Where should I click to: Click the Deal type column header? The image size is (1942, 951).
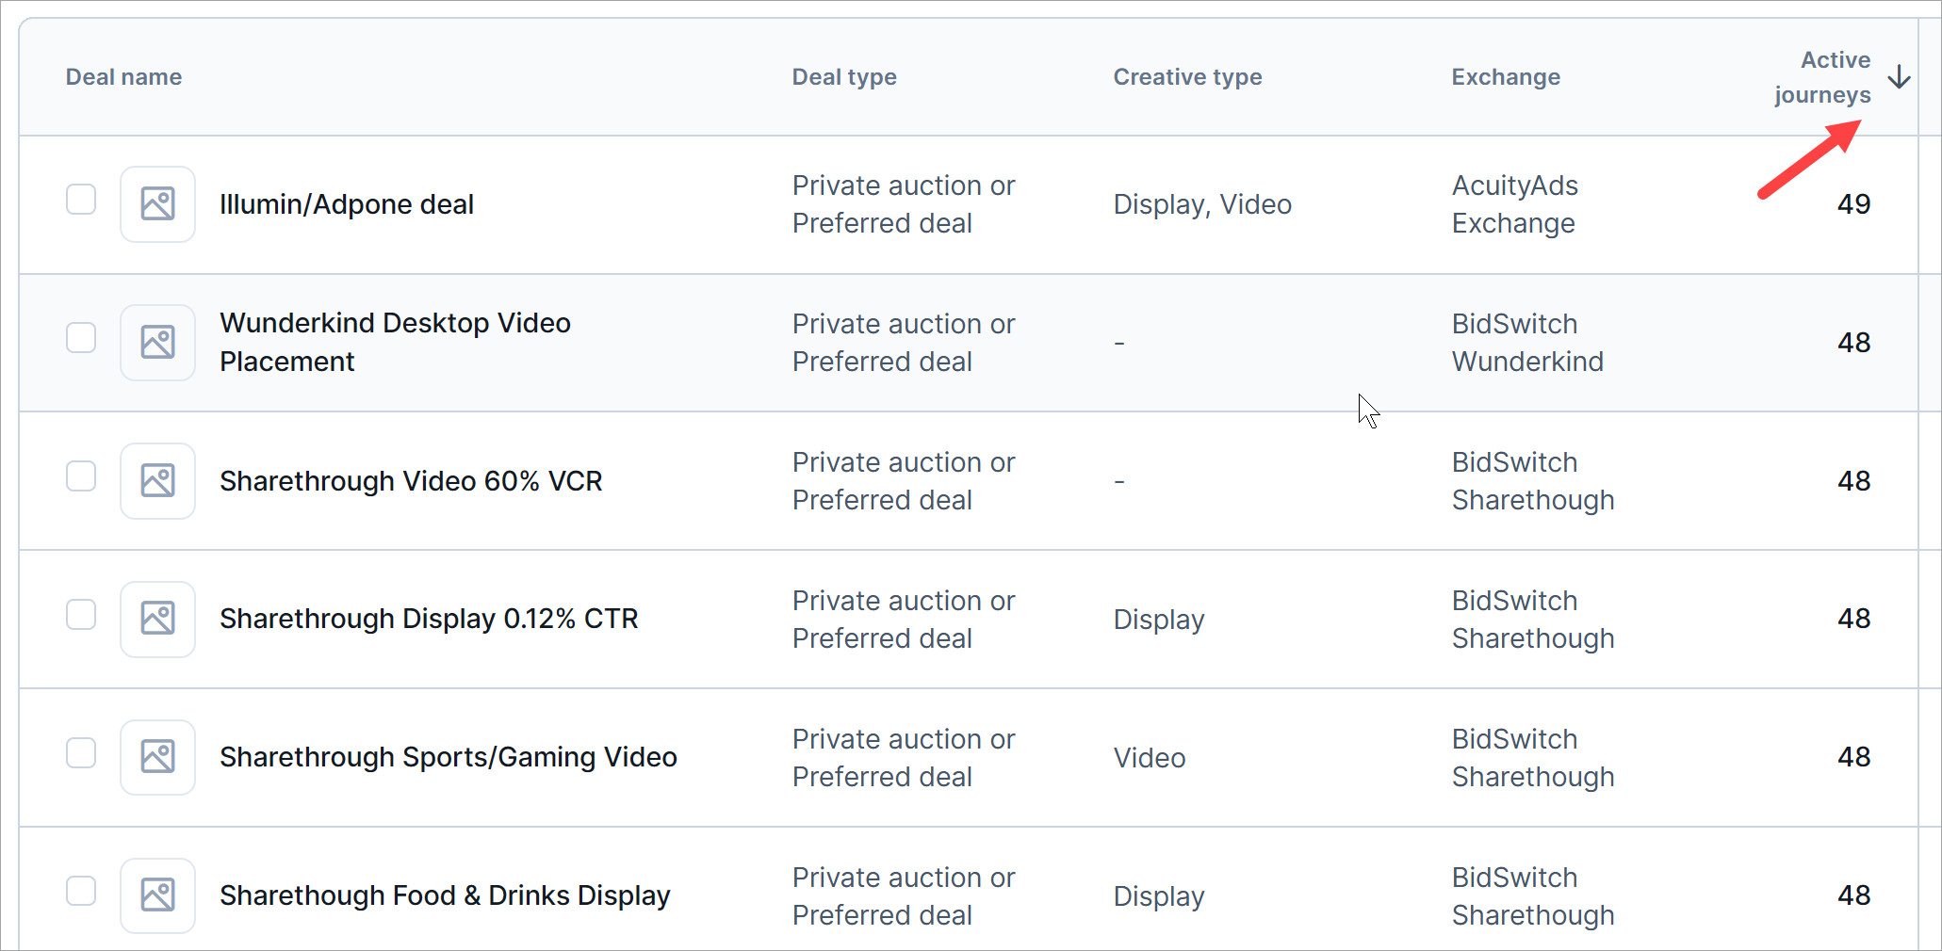click(x=844, y=77)
